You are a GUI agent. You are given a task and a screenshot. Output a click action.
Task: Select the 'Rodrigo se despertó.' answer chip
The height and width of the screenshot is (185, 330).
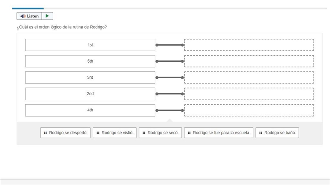coord(66,133)
